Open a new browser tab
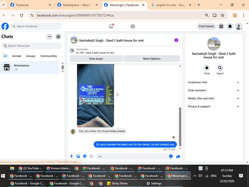 [199, 5]
